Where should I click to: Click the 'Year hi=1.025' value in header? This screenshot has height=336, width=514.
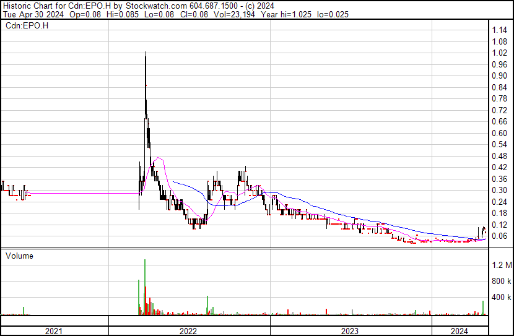(x=286, y=14)
